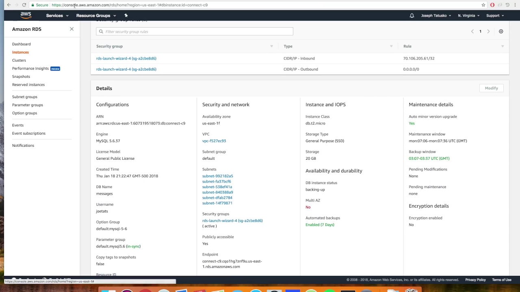The image size is (520, 292).
Task: Open the table settings gear icon
Action: point(501,31)
